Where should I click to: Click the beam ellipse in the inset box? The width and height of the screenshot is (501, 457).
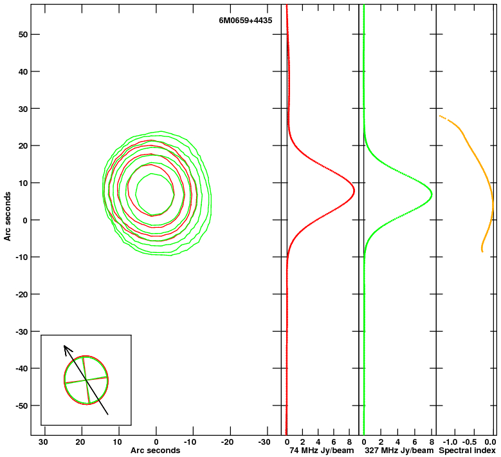click(x=86, y=380)
